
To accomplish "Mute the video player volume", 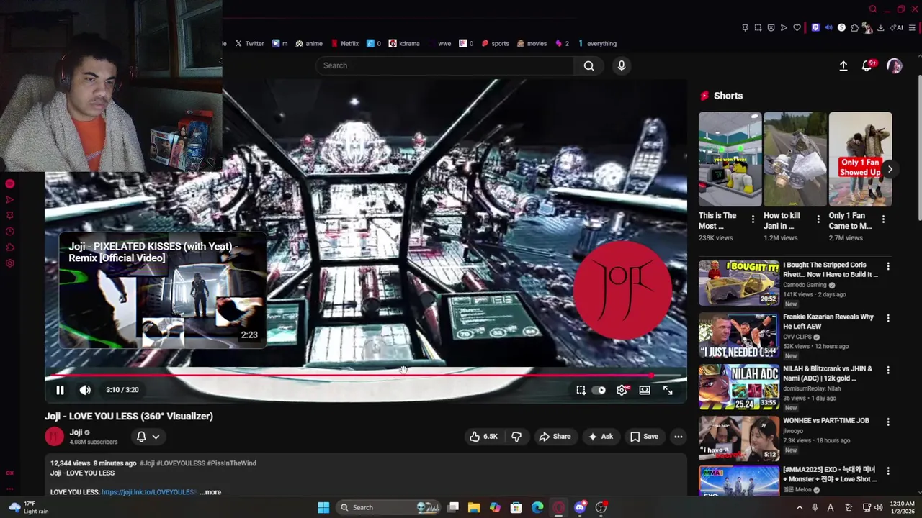I will tap(85, 390).
